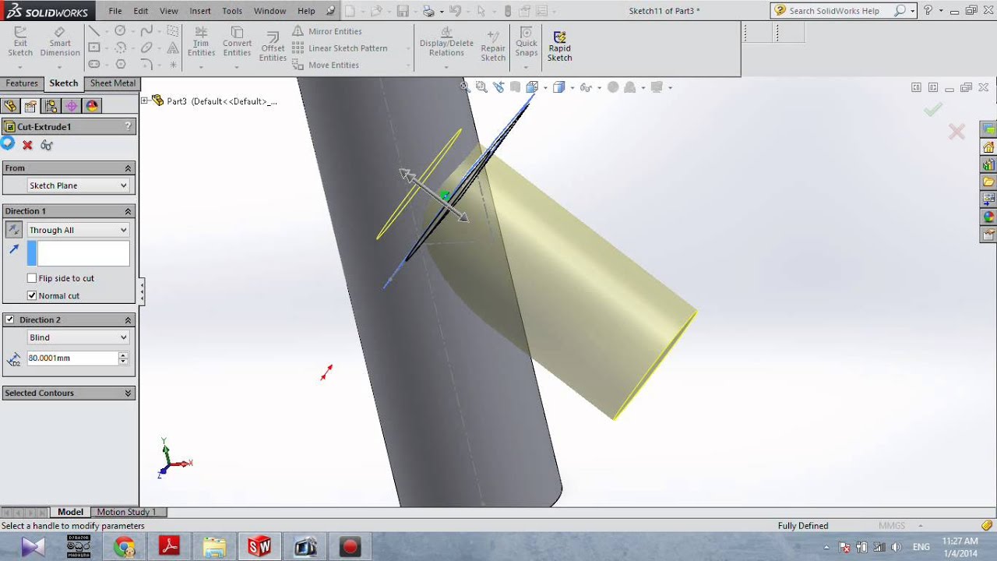Choose the Offset Entities tool
997x561 pixels.
[x=273, y=47]
